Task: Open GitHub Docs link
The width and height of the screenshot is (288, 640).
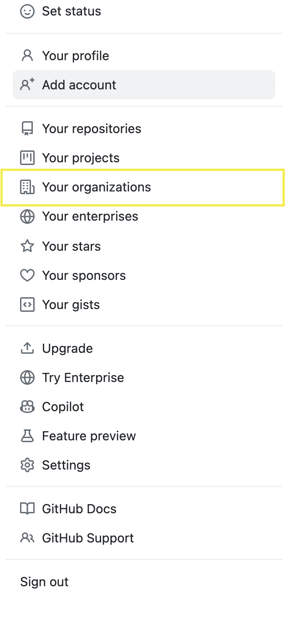Action: 144,509
